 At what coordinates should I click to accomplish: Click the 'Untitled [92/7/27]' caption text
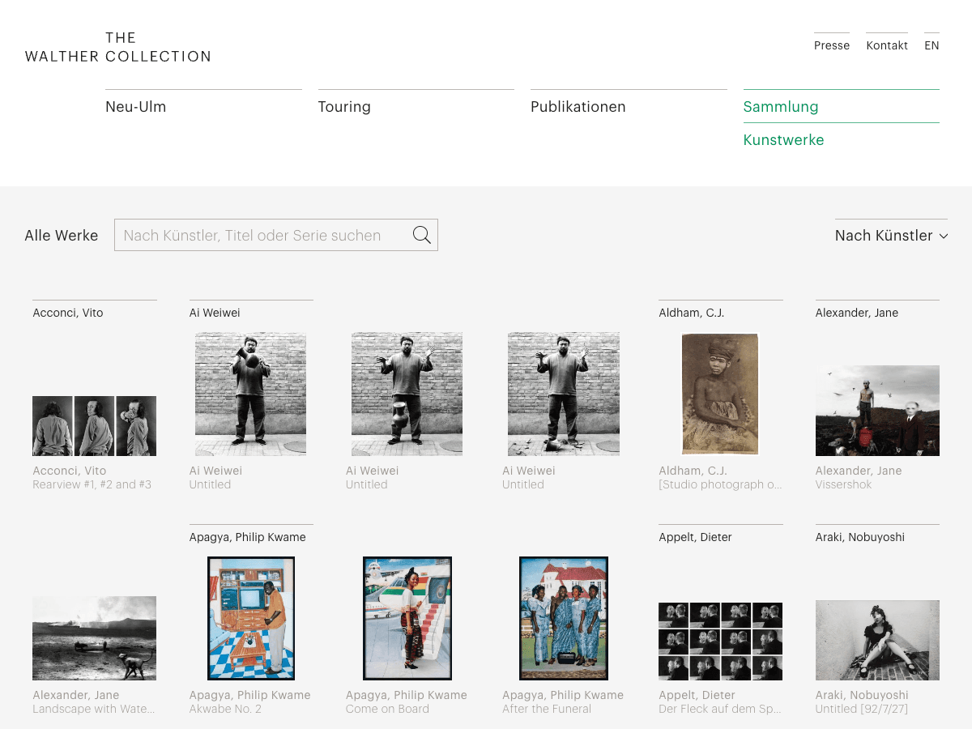862,709
